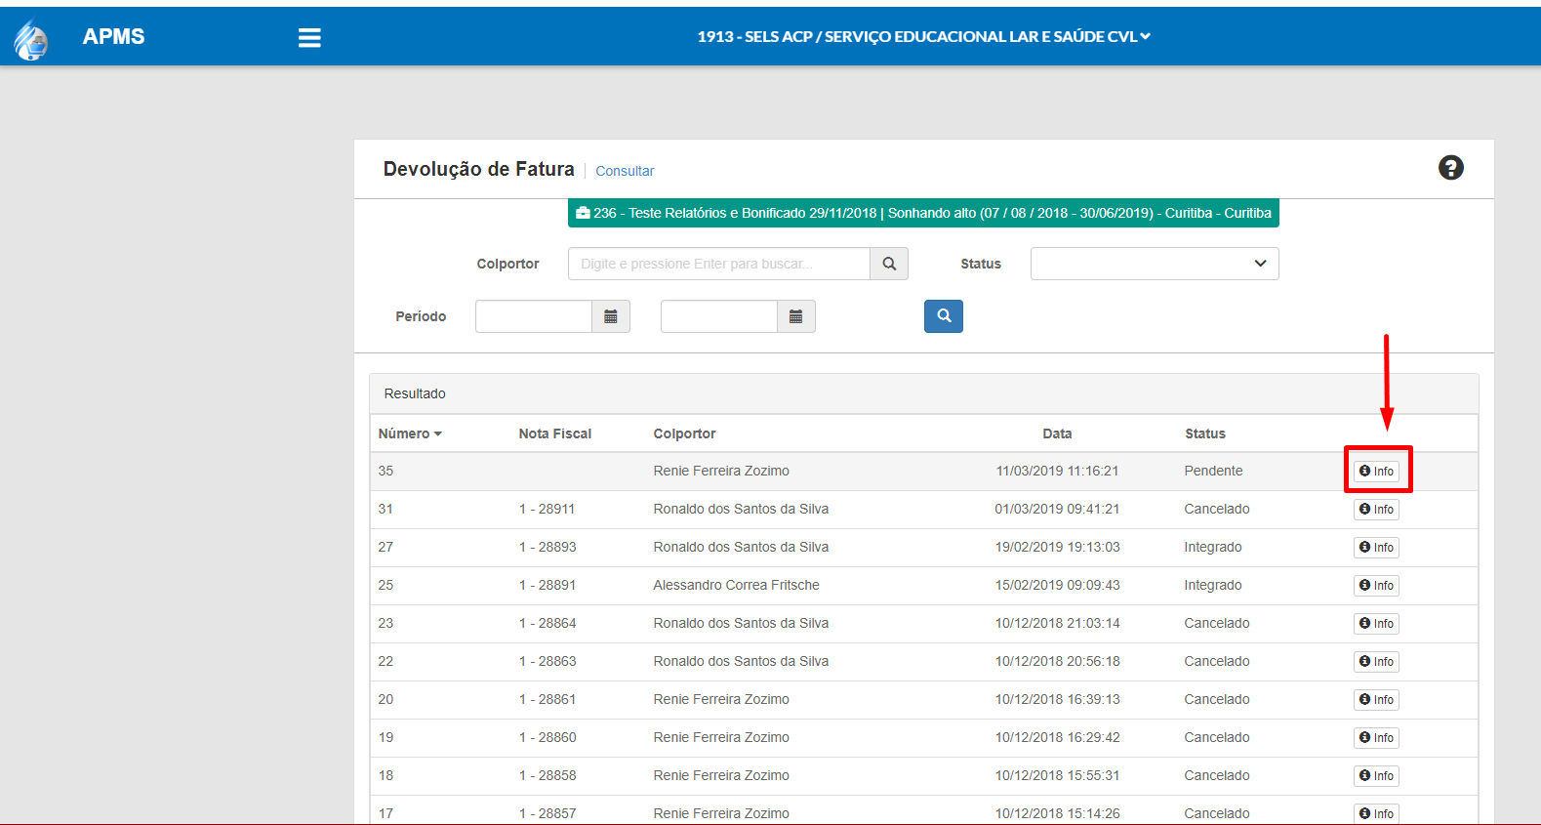Select nota fiscal 1 - 28891

[x=547, y=585]
